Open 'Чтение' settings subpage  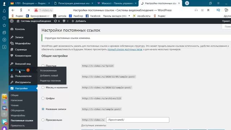tap(14, 105)
